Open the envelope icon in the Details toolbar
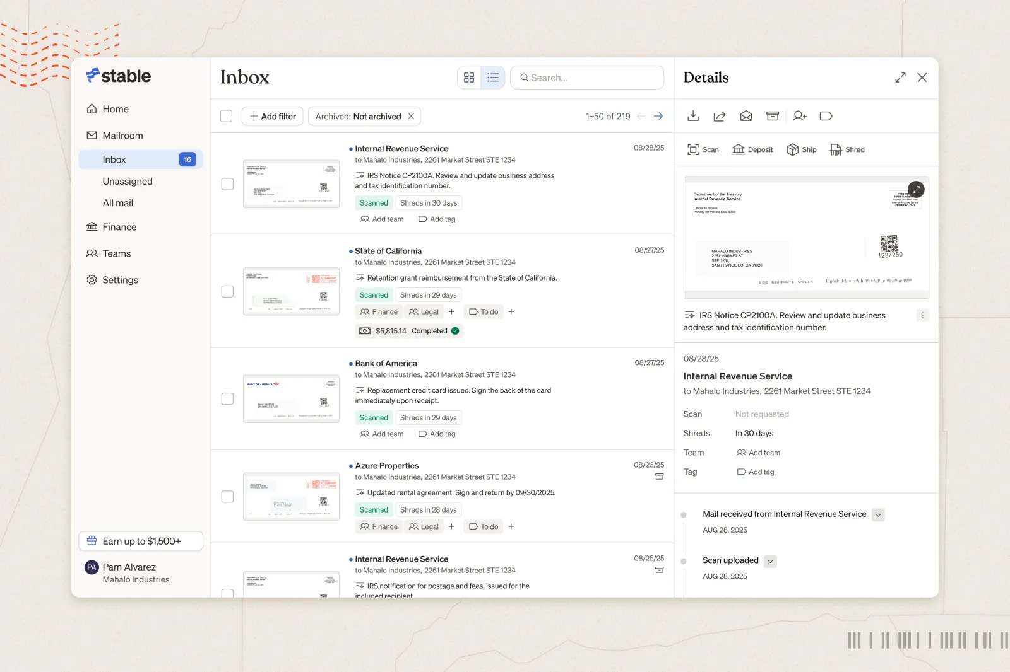 [746, 116]
